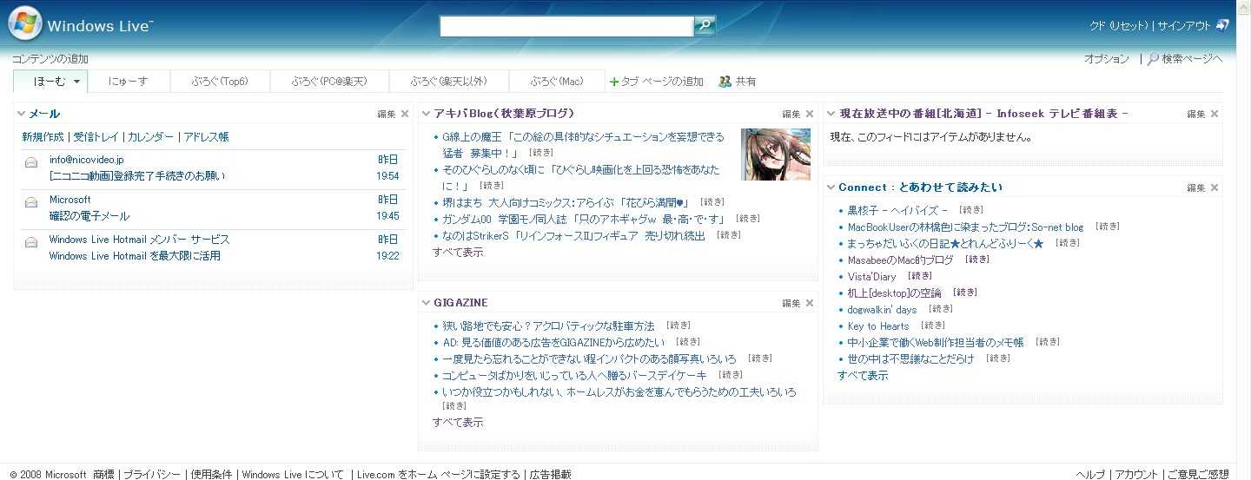Viewport: 1251px width, 480px height.
Task: Close the GIGAZINE widget
Action: pos(810,303)
